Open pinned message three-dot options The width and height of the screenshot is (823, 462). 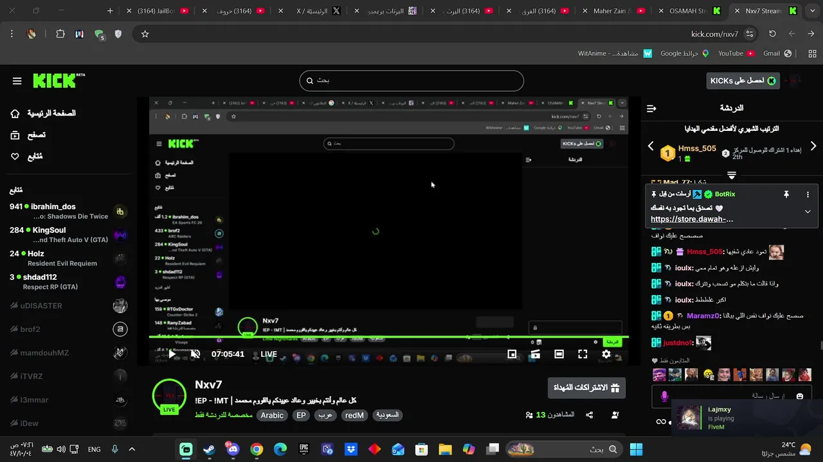(808, 194)
